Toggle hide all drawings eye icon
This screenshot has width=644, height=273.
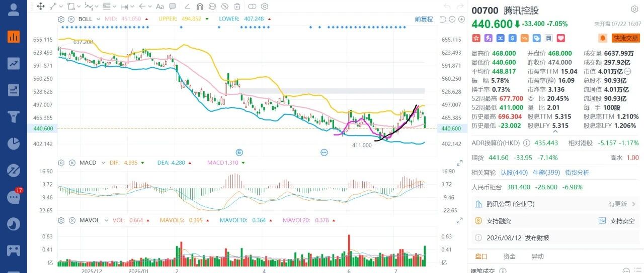pyautogui.click(x=224, y=7)
